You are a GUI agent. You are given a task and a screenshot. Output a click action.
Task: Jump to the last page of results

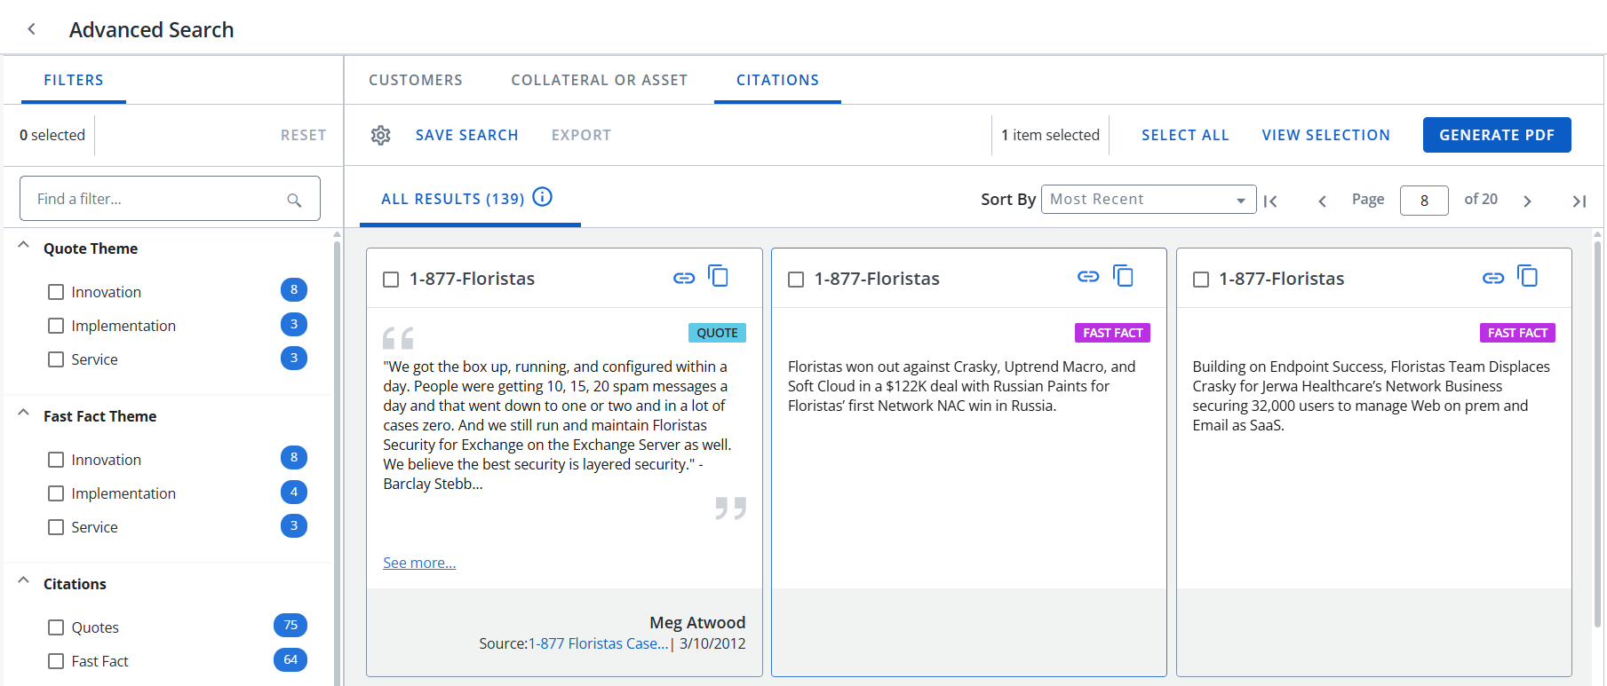[x=1579, y=201]
